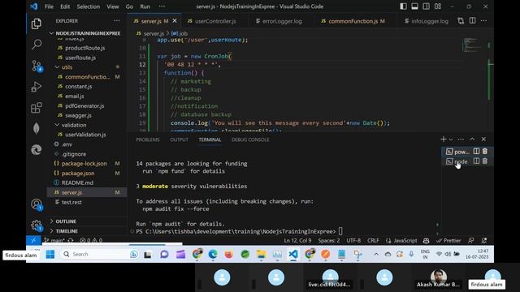
Task: Open the Run menu
Action: coord(145,6)
